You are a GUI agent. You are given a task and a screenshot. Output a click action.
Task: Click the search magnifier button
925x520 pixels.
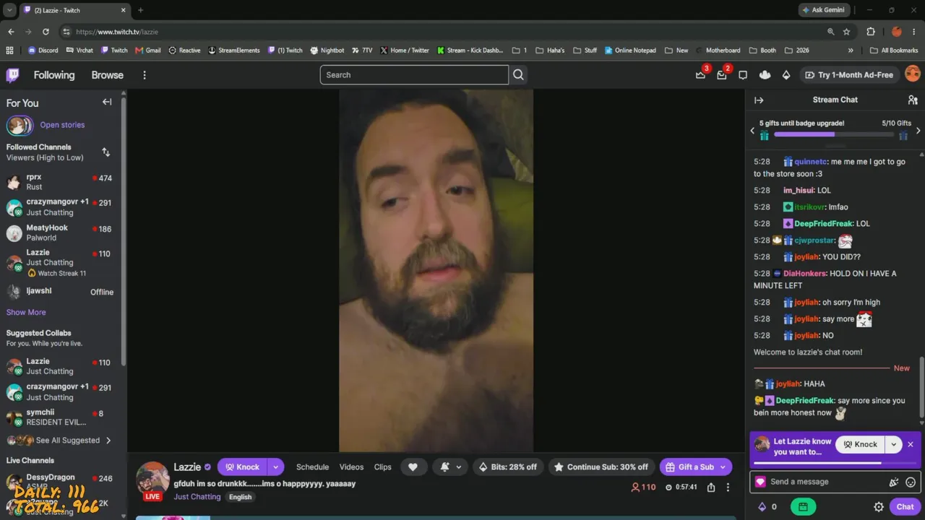click(x=518, y=75)
